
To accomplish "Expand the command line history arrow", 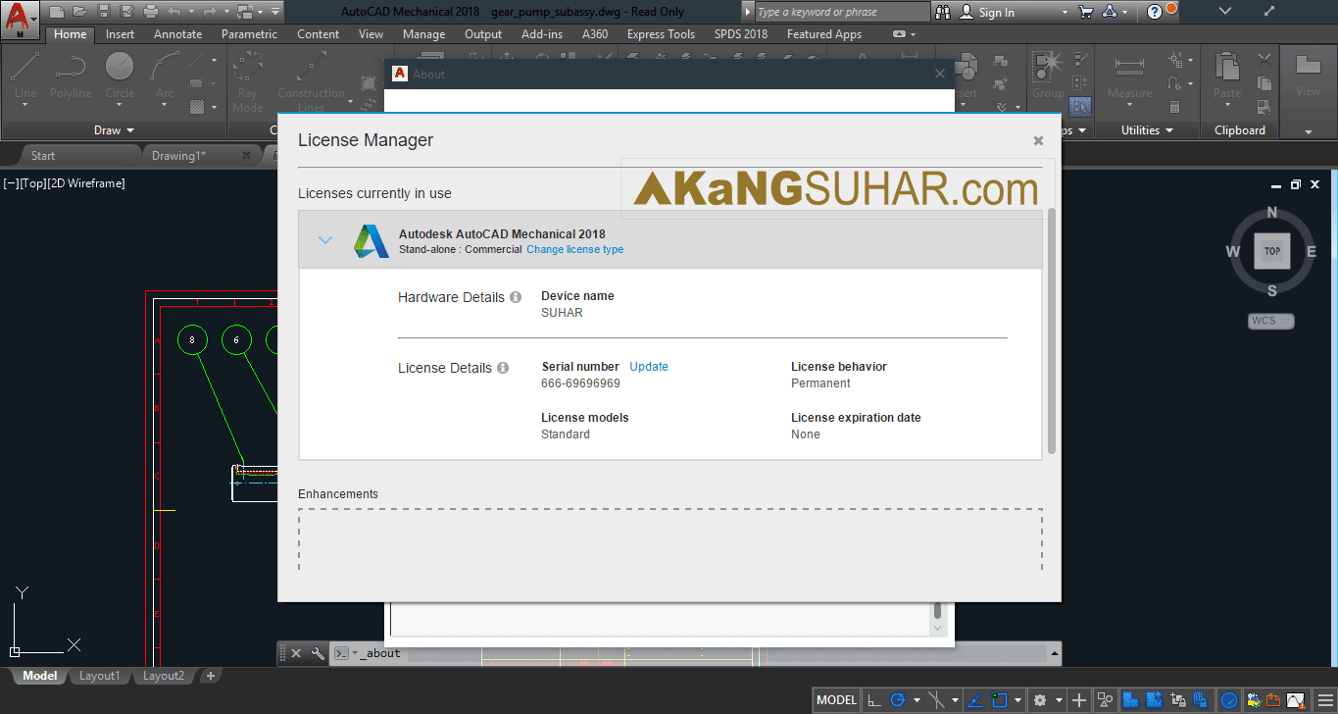I will coord(1054,653).
